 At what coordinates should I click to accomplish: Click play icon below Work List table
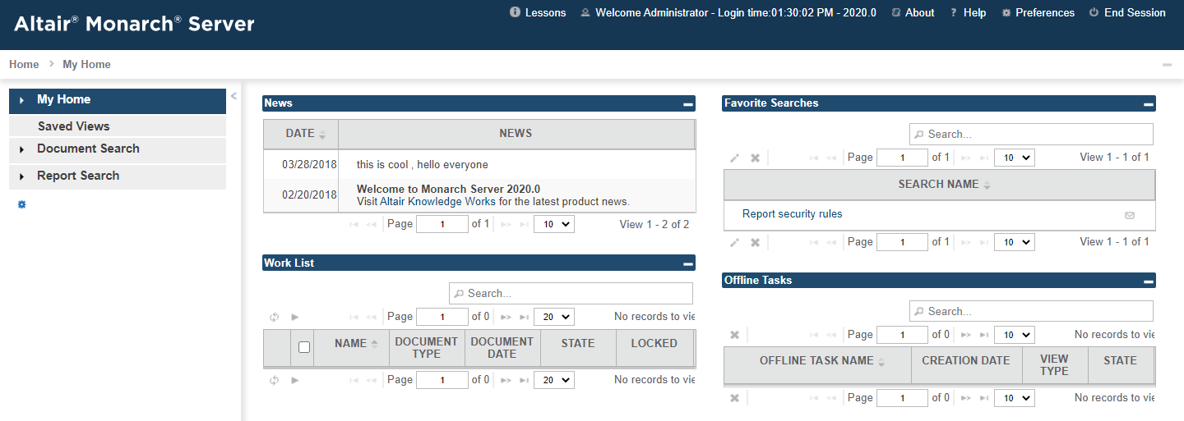pyautogui.click(x=295, y=380)
